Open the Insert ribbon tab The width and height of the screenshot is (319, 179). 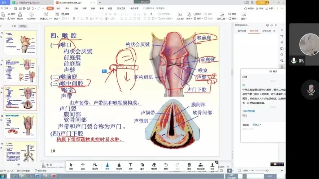click(x=58, y=8)
